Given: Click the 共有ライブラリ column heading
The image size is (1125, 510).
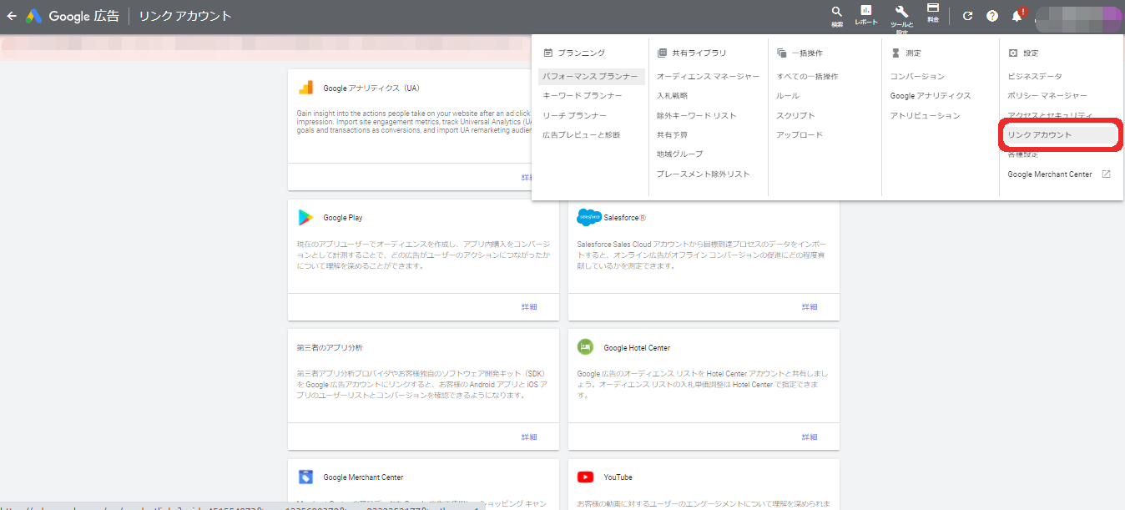Looking at the screenshot, I should point(699,53).
